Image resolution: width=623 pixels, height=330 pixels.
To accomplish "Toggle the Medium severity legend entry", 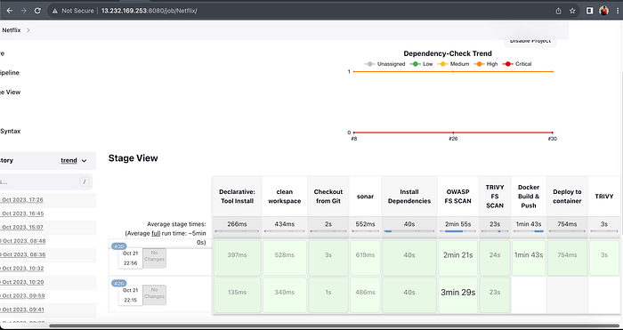I will 453,64.
